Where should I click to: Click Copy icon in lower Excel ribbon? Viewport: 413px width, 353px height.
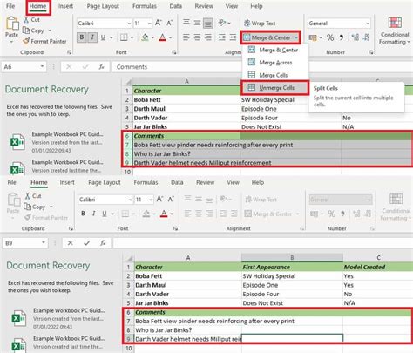pyautogui.click(x=27, y=207)
